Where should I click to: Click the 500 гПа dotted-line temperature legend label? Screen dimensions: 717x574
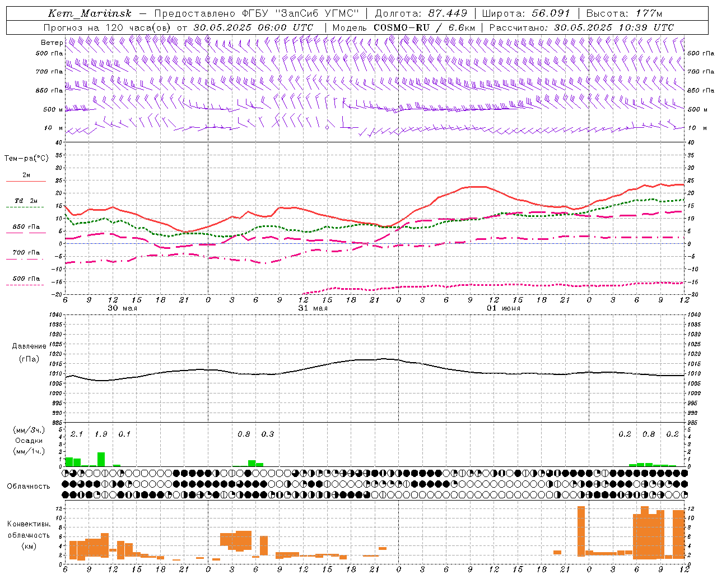coord(26,279)
